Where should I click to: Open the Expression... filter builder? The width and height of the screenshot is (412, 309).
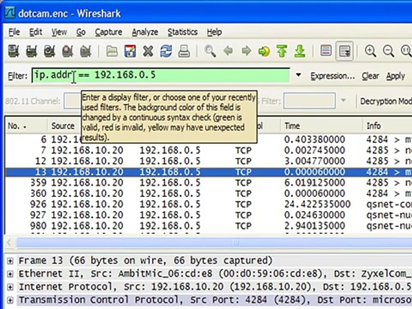[x=333, y=76]
